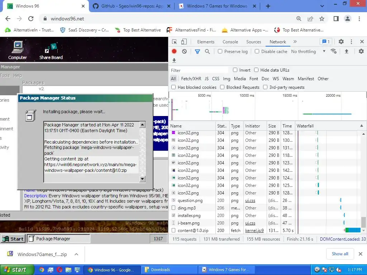Click the Show all downloads button
Image resolution: width=367 pixels, height=275 pixels.
point(340,254)
